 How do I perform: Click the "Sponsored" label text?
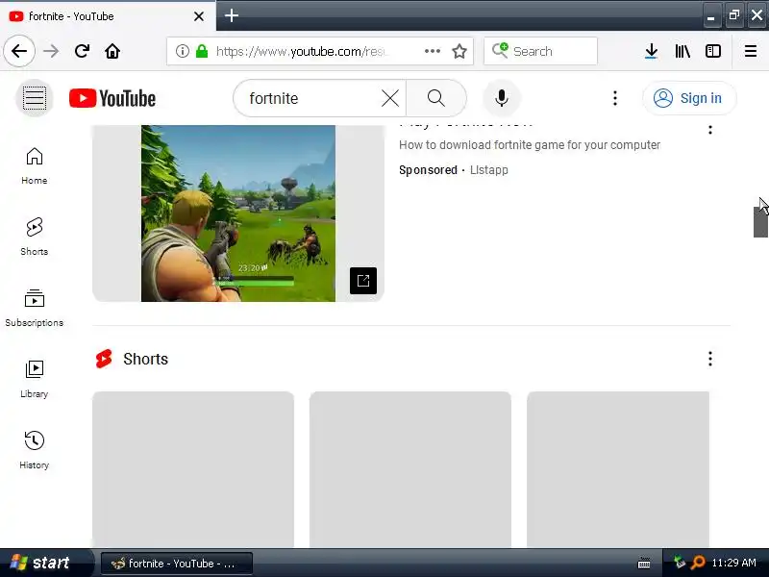click(428, 170)
